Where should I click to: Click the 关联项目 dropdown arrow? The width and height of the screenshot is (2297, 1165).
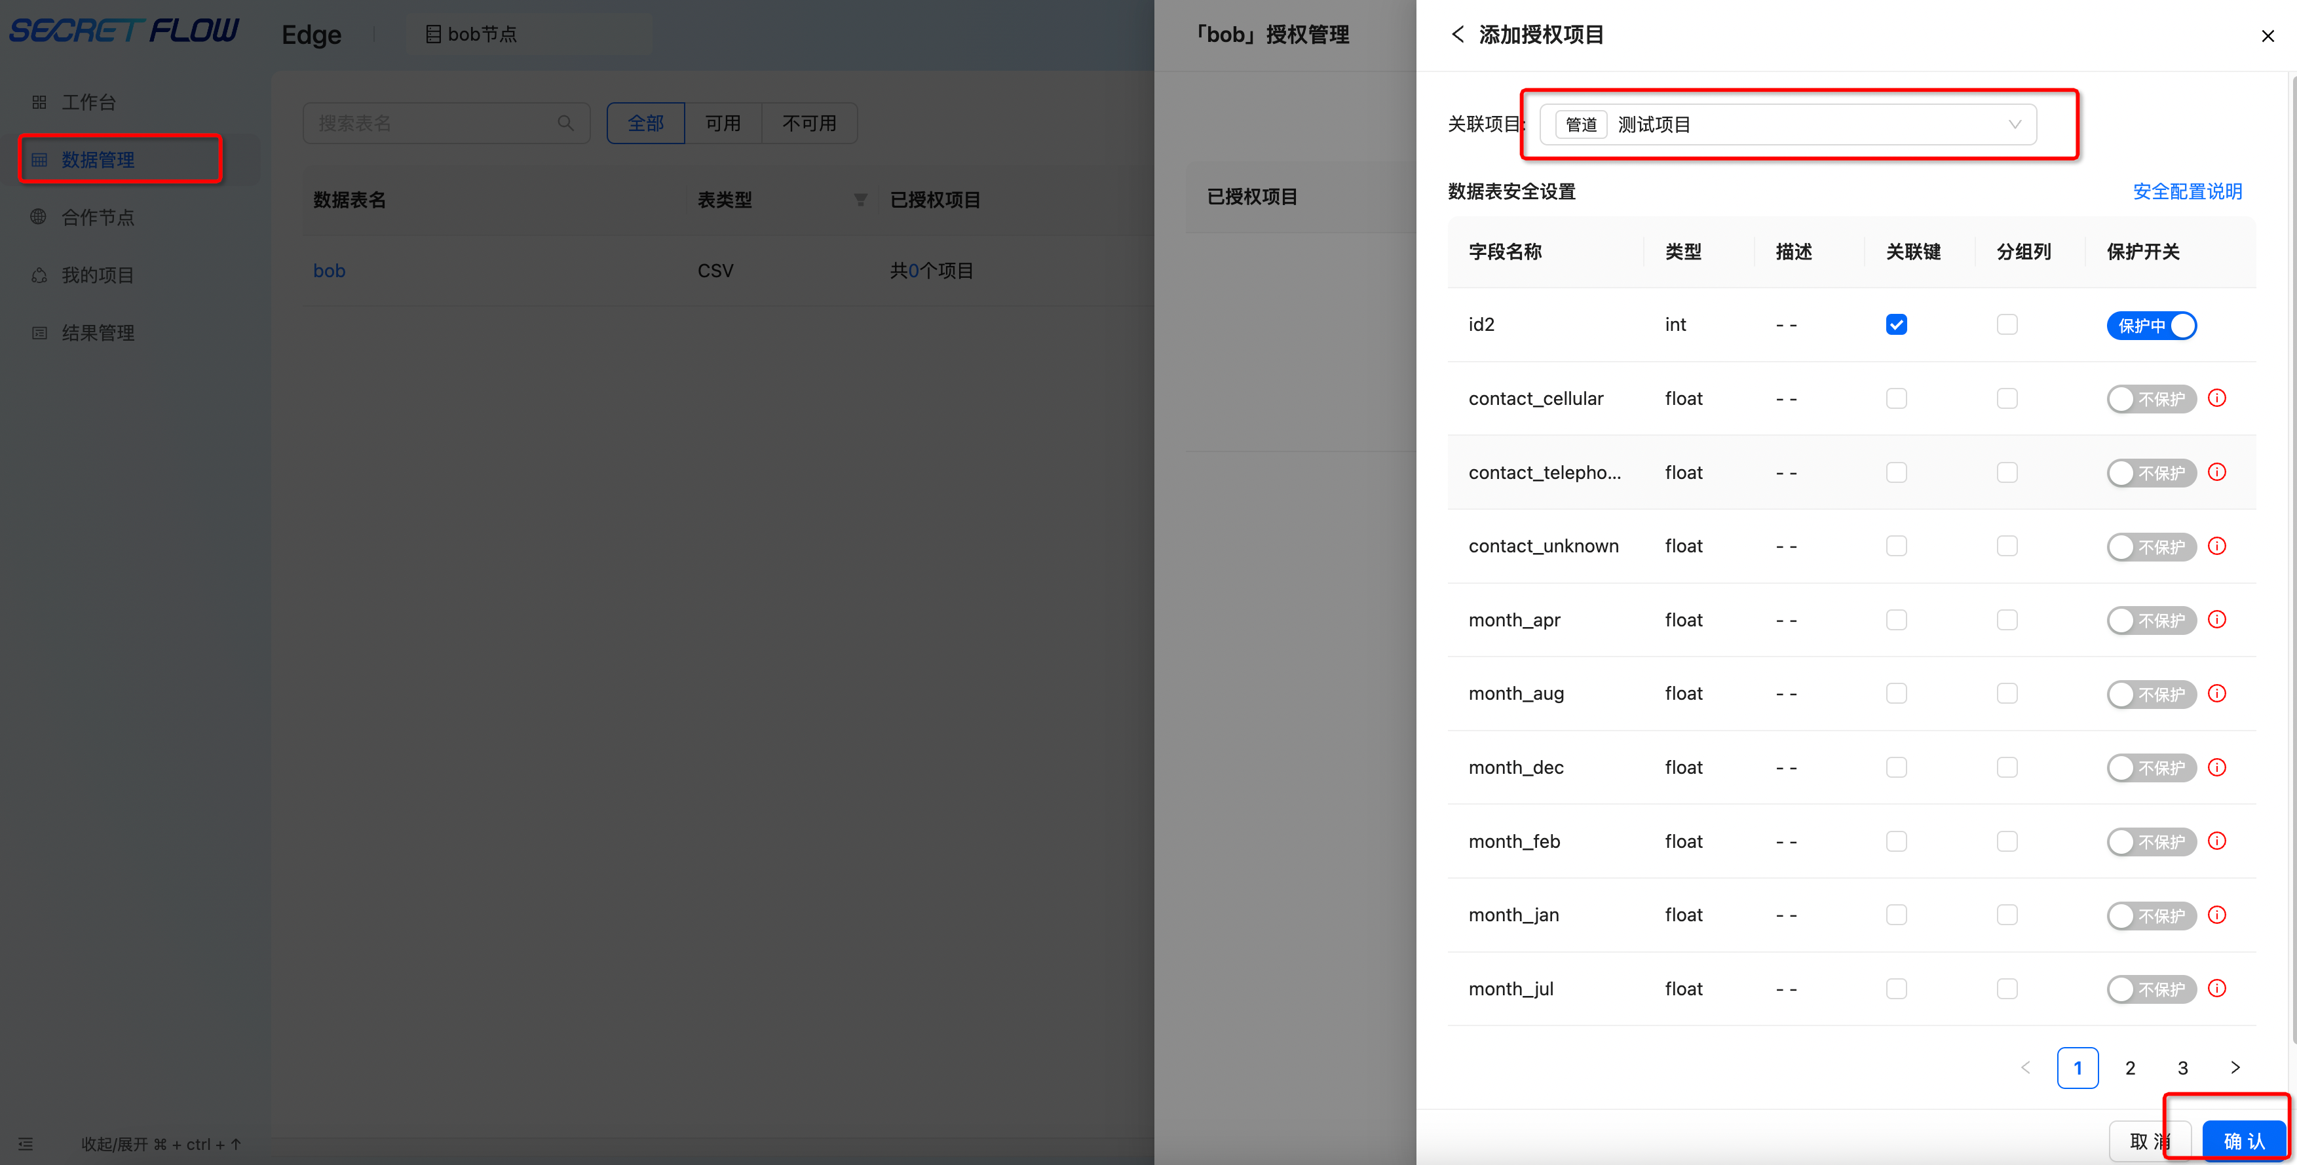(x=2015, y=124)
